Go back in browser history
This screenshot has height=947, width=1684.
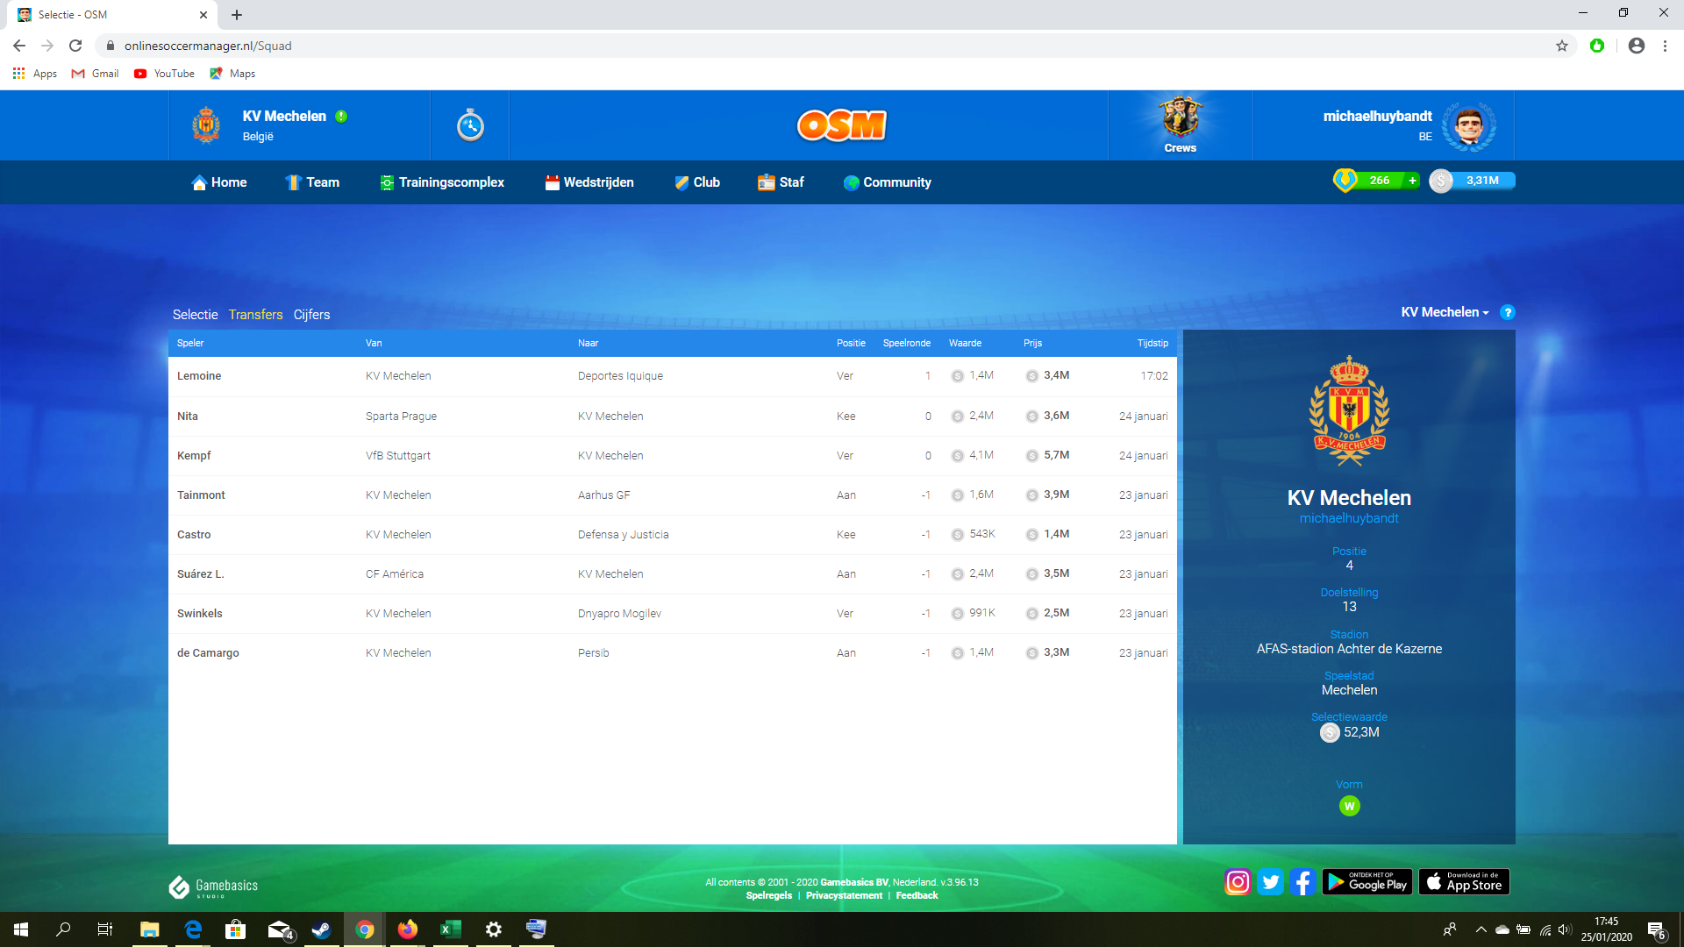(19, 46)
